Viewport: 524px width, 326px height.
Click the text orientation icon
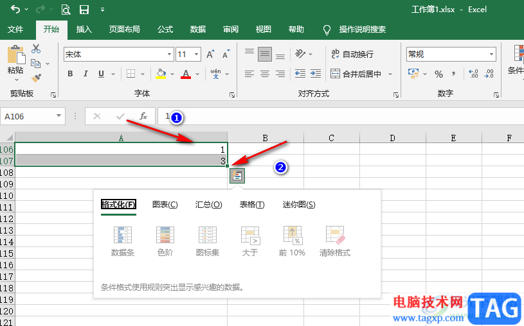pos(300,54)
